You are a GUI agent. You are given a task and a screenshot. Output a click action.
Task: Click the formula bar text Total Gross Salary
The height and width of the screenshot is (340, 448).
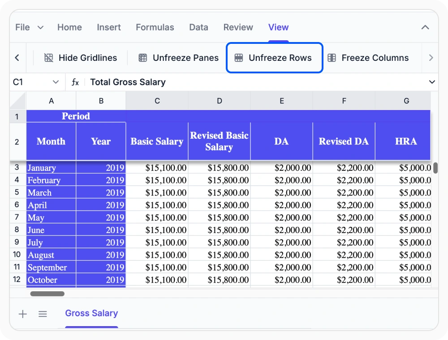click(128, 82)
